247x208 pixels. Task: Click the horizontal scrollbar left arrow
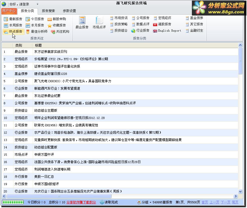click(4, 196)
